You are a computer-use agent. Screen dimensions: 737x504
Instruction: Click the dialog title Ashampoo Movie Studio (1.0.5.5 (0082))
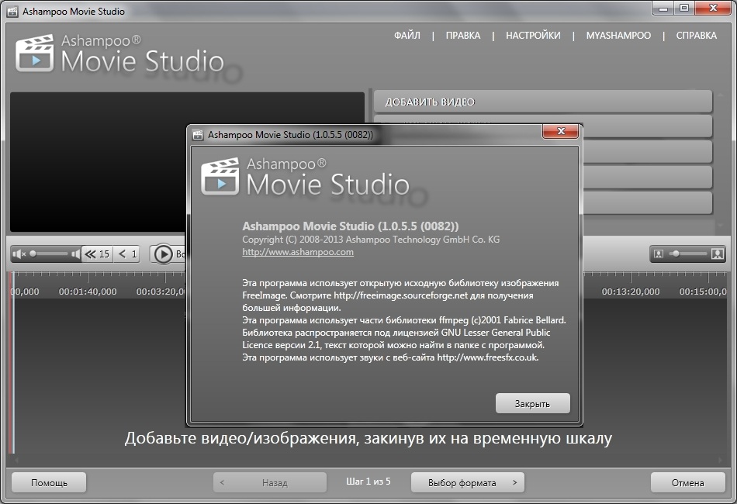290,135
